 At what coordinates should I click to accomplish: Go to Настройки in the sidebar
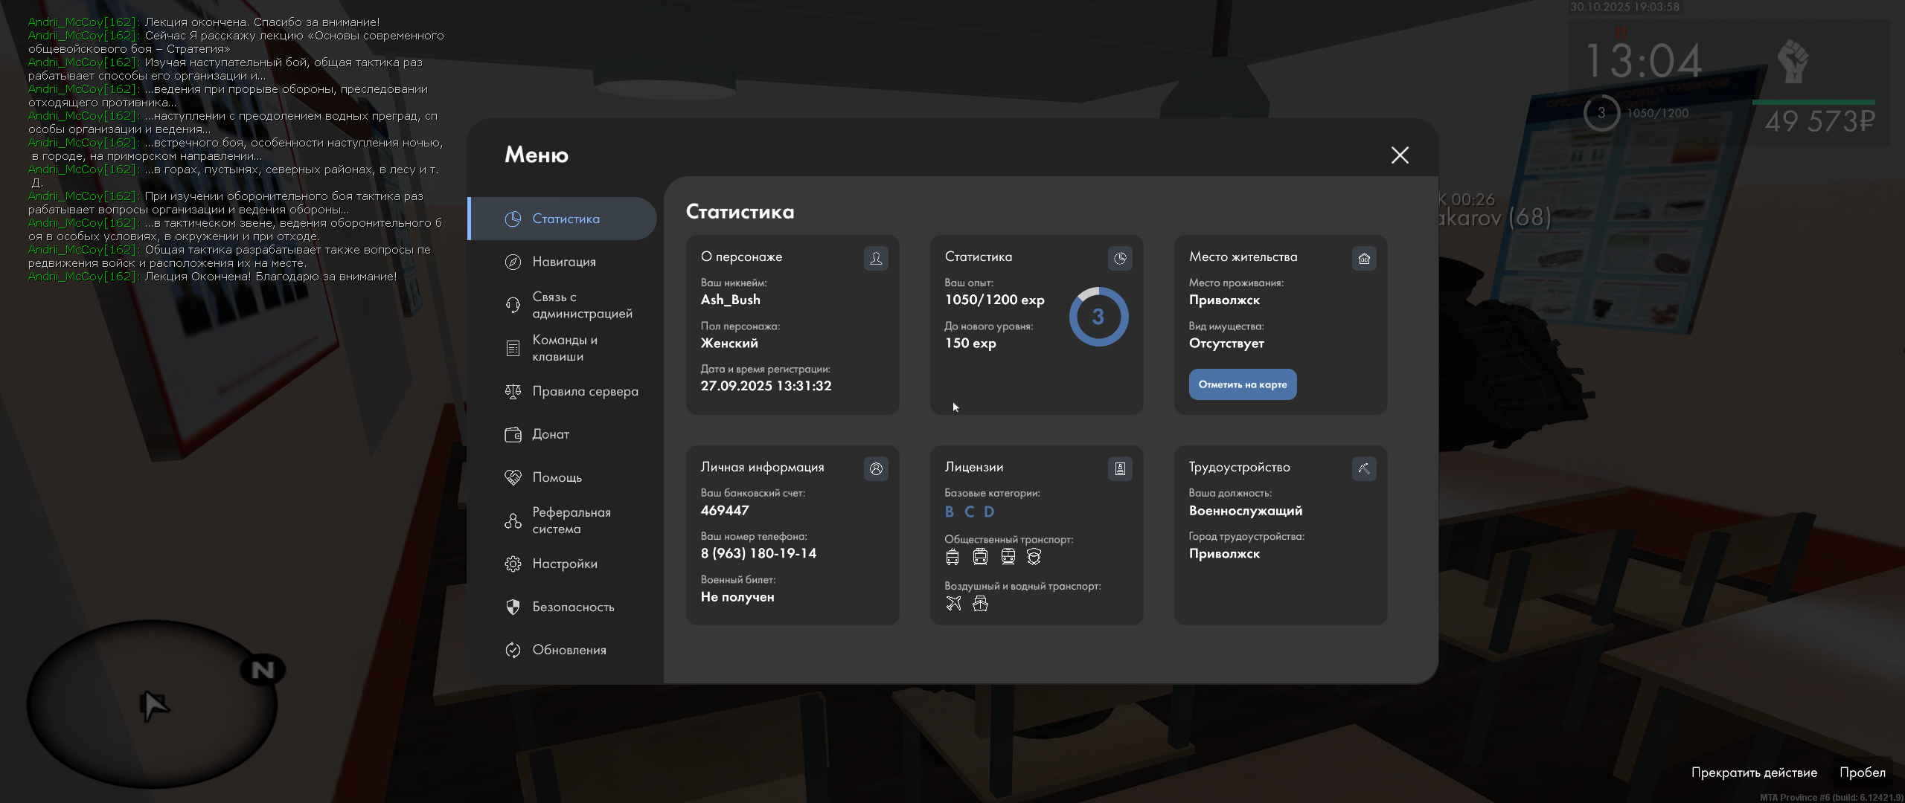pyautogui.click(x=564, y=564)
